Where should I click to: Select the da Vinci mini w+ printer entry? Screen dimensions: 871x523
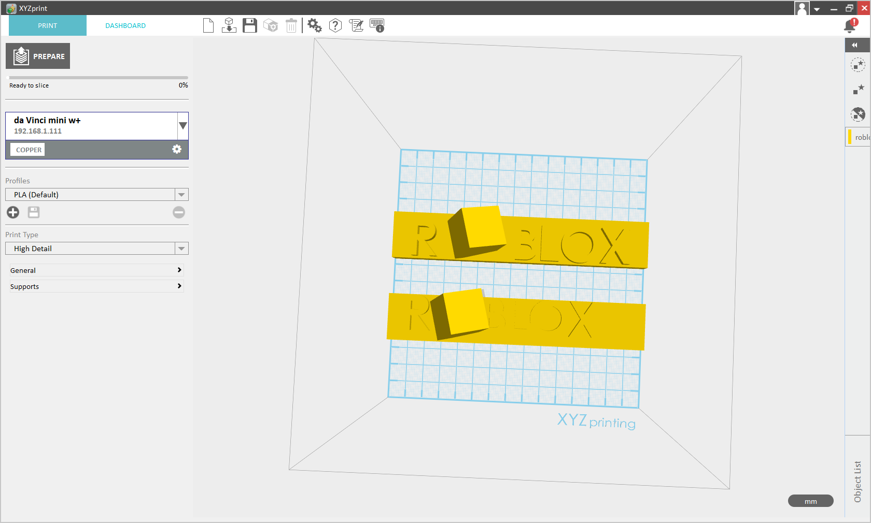click(92, 126)
